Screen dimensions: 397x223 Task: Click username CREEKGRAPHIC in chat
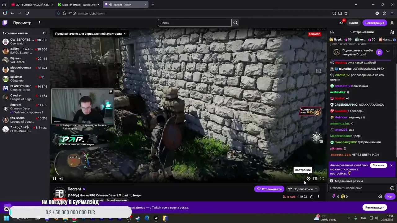click(x=346, y=105)
